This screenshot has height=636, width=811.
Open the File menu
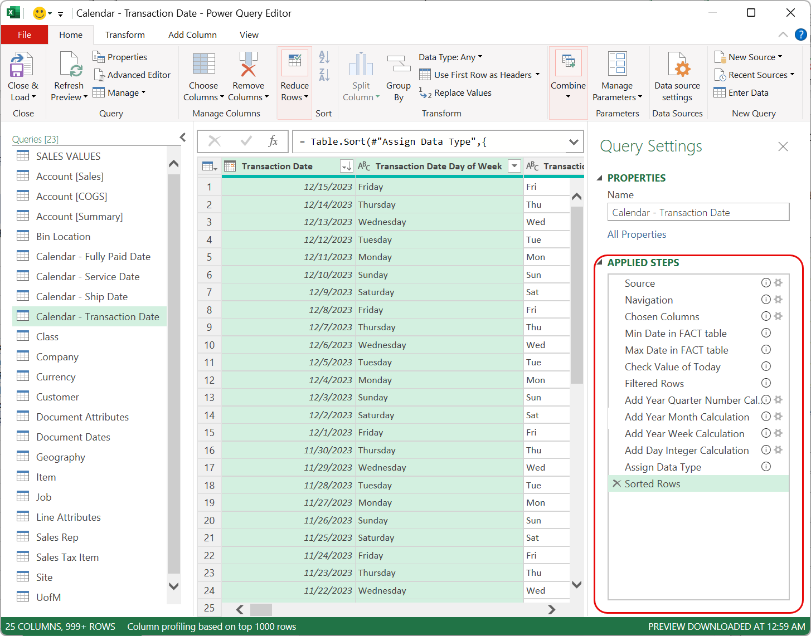pyautogui.click(x=24, y=34)
